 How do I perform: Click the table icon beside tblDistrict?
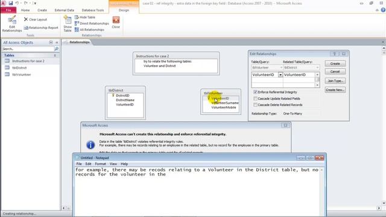point(7,68)
